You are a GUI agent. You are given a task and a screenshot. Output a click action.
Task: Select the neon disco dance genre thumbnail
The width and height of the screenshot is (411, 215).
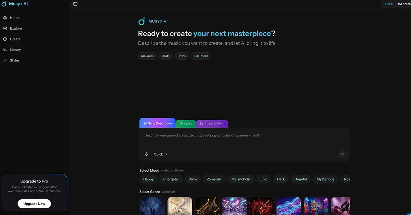pos(234,206)
